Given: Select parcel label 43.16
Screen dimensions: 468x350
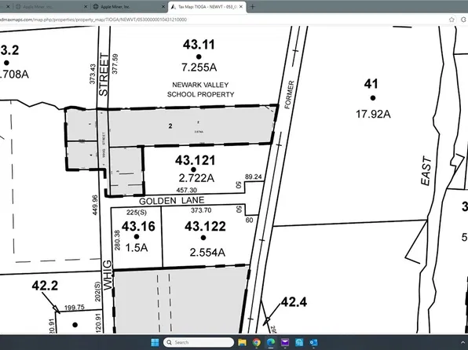Looking at the screenshot, I should tap(138, 226).
